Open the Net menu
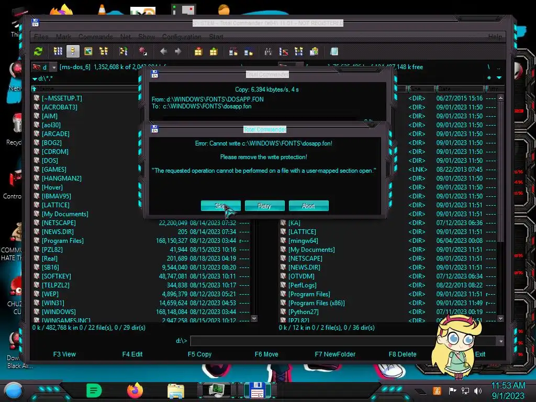This screenshot has height=402, width=536. (x=126, y=37)
